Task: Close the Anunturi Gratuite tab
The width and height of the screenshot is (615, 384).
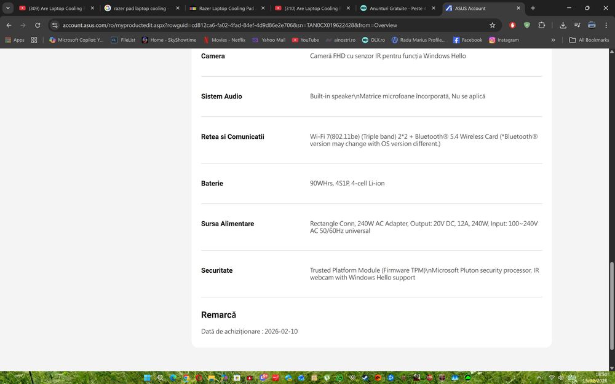Action: pyautogui.click(x=434, y=8)
